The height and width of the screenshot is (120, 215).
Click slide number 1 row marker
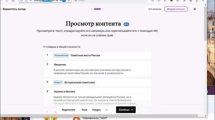click(x=47, y=55)
